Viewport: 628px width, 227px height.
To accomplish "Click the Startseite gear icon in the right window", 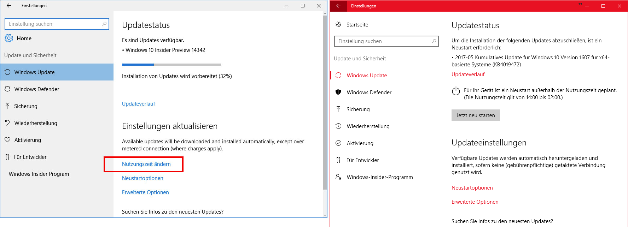I will [338, 24].
